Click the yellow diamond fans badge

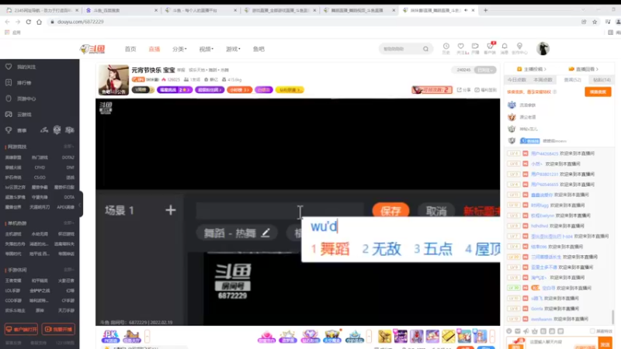pos(290,90)
